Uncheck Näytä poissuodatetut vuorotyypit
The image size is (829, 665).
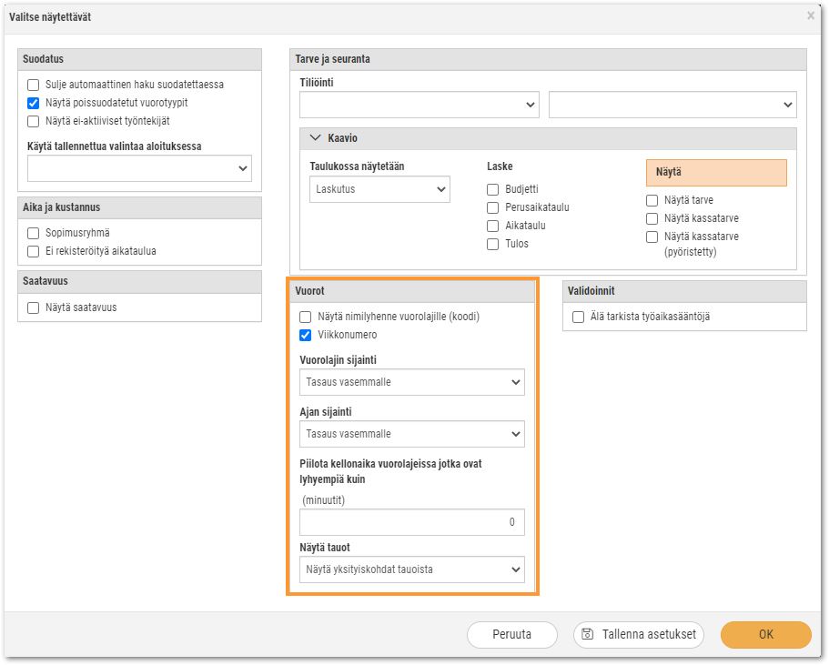(x=34, y=103)
